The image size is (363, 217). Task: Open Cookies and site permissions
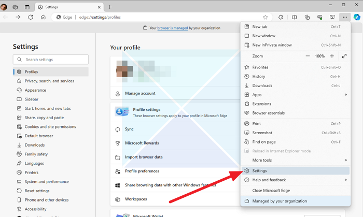pos(51,127)
